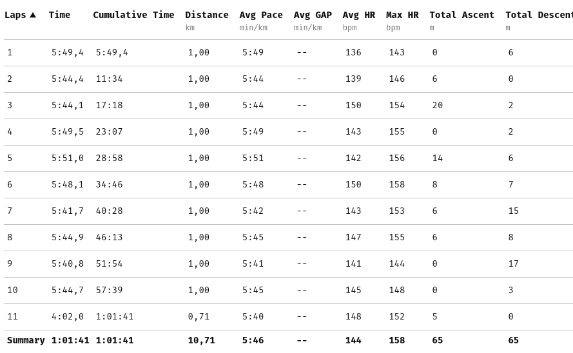The image size is (573, 353).
Task: Click cumulative time 28:58 in lap 5
Action: [109, 158]
